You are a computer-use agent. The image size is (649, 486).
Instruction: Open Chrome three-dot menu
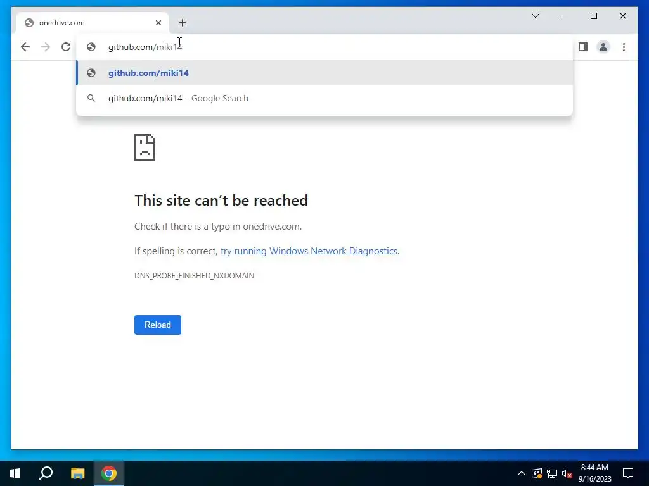pos(624,47)
